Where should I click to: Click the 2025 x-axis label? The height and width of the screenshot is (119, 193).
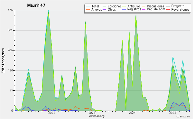[x=172, y=113]
